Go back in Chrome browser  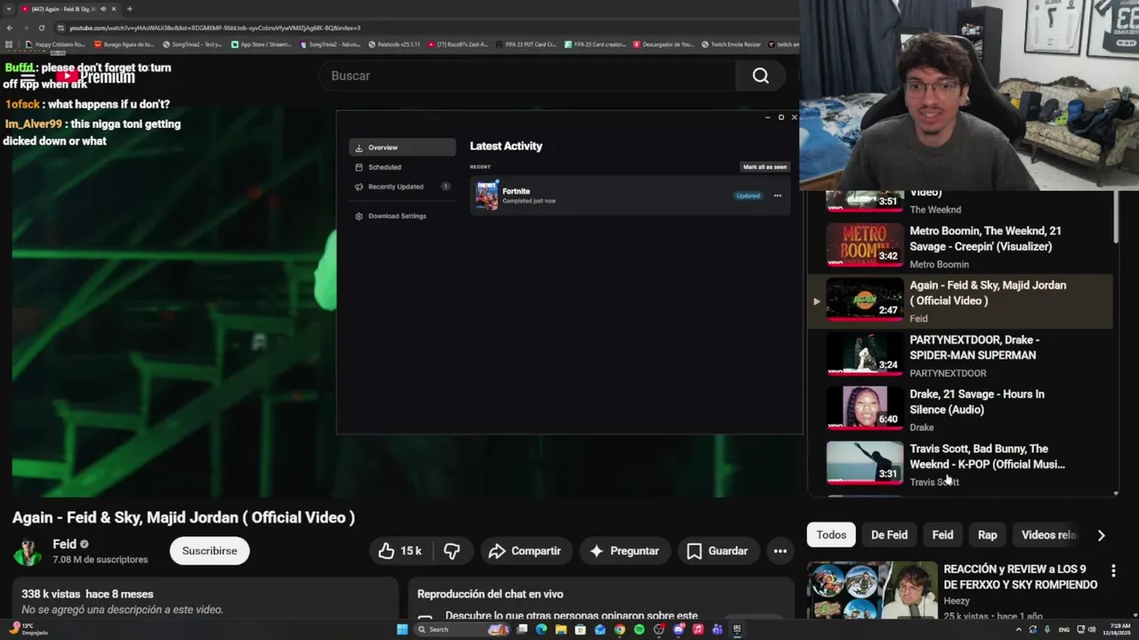coord(9,28)
